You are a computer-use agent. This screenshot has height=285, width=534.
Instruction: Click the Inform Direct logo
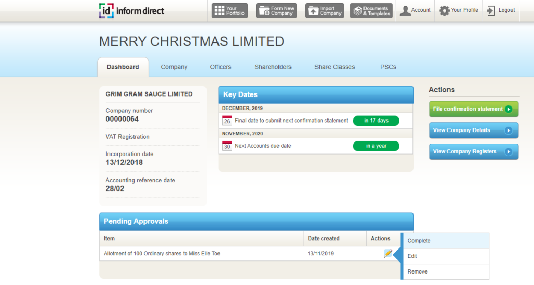131,10
